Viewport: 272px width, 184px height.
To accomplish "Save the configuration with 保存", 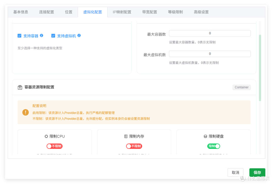I will pos(257,173).
